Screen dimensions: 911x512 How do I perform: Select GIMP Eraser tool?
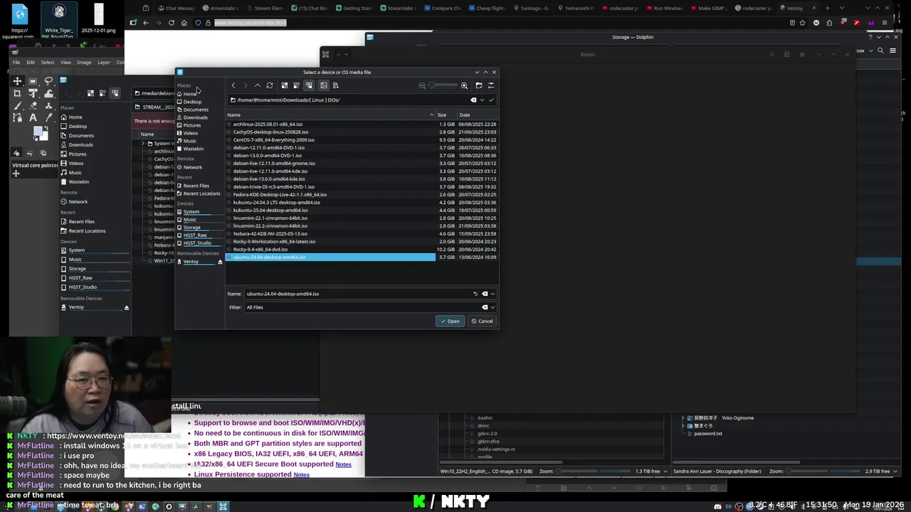point(33,105)
